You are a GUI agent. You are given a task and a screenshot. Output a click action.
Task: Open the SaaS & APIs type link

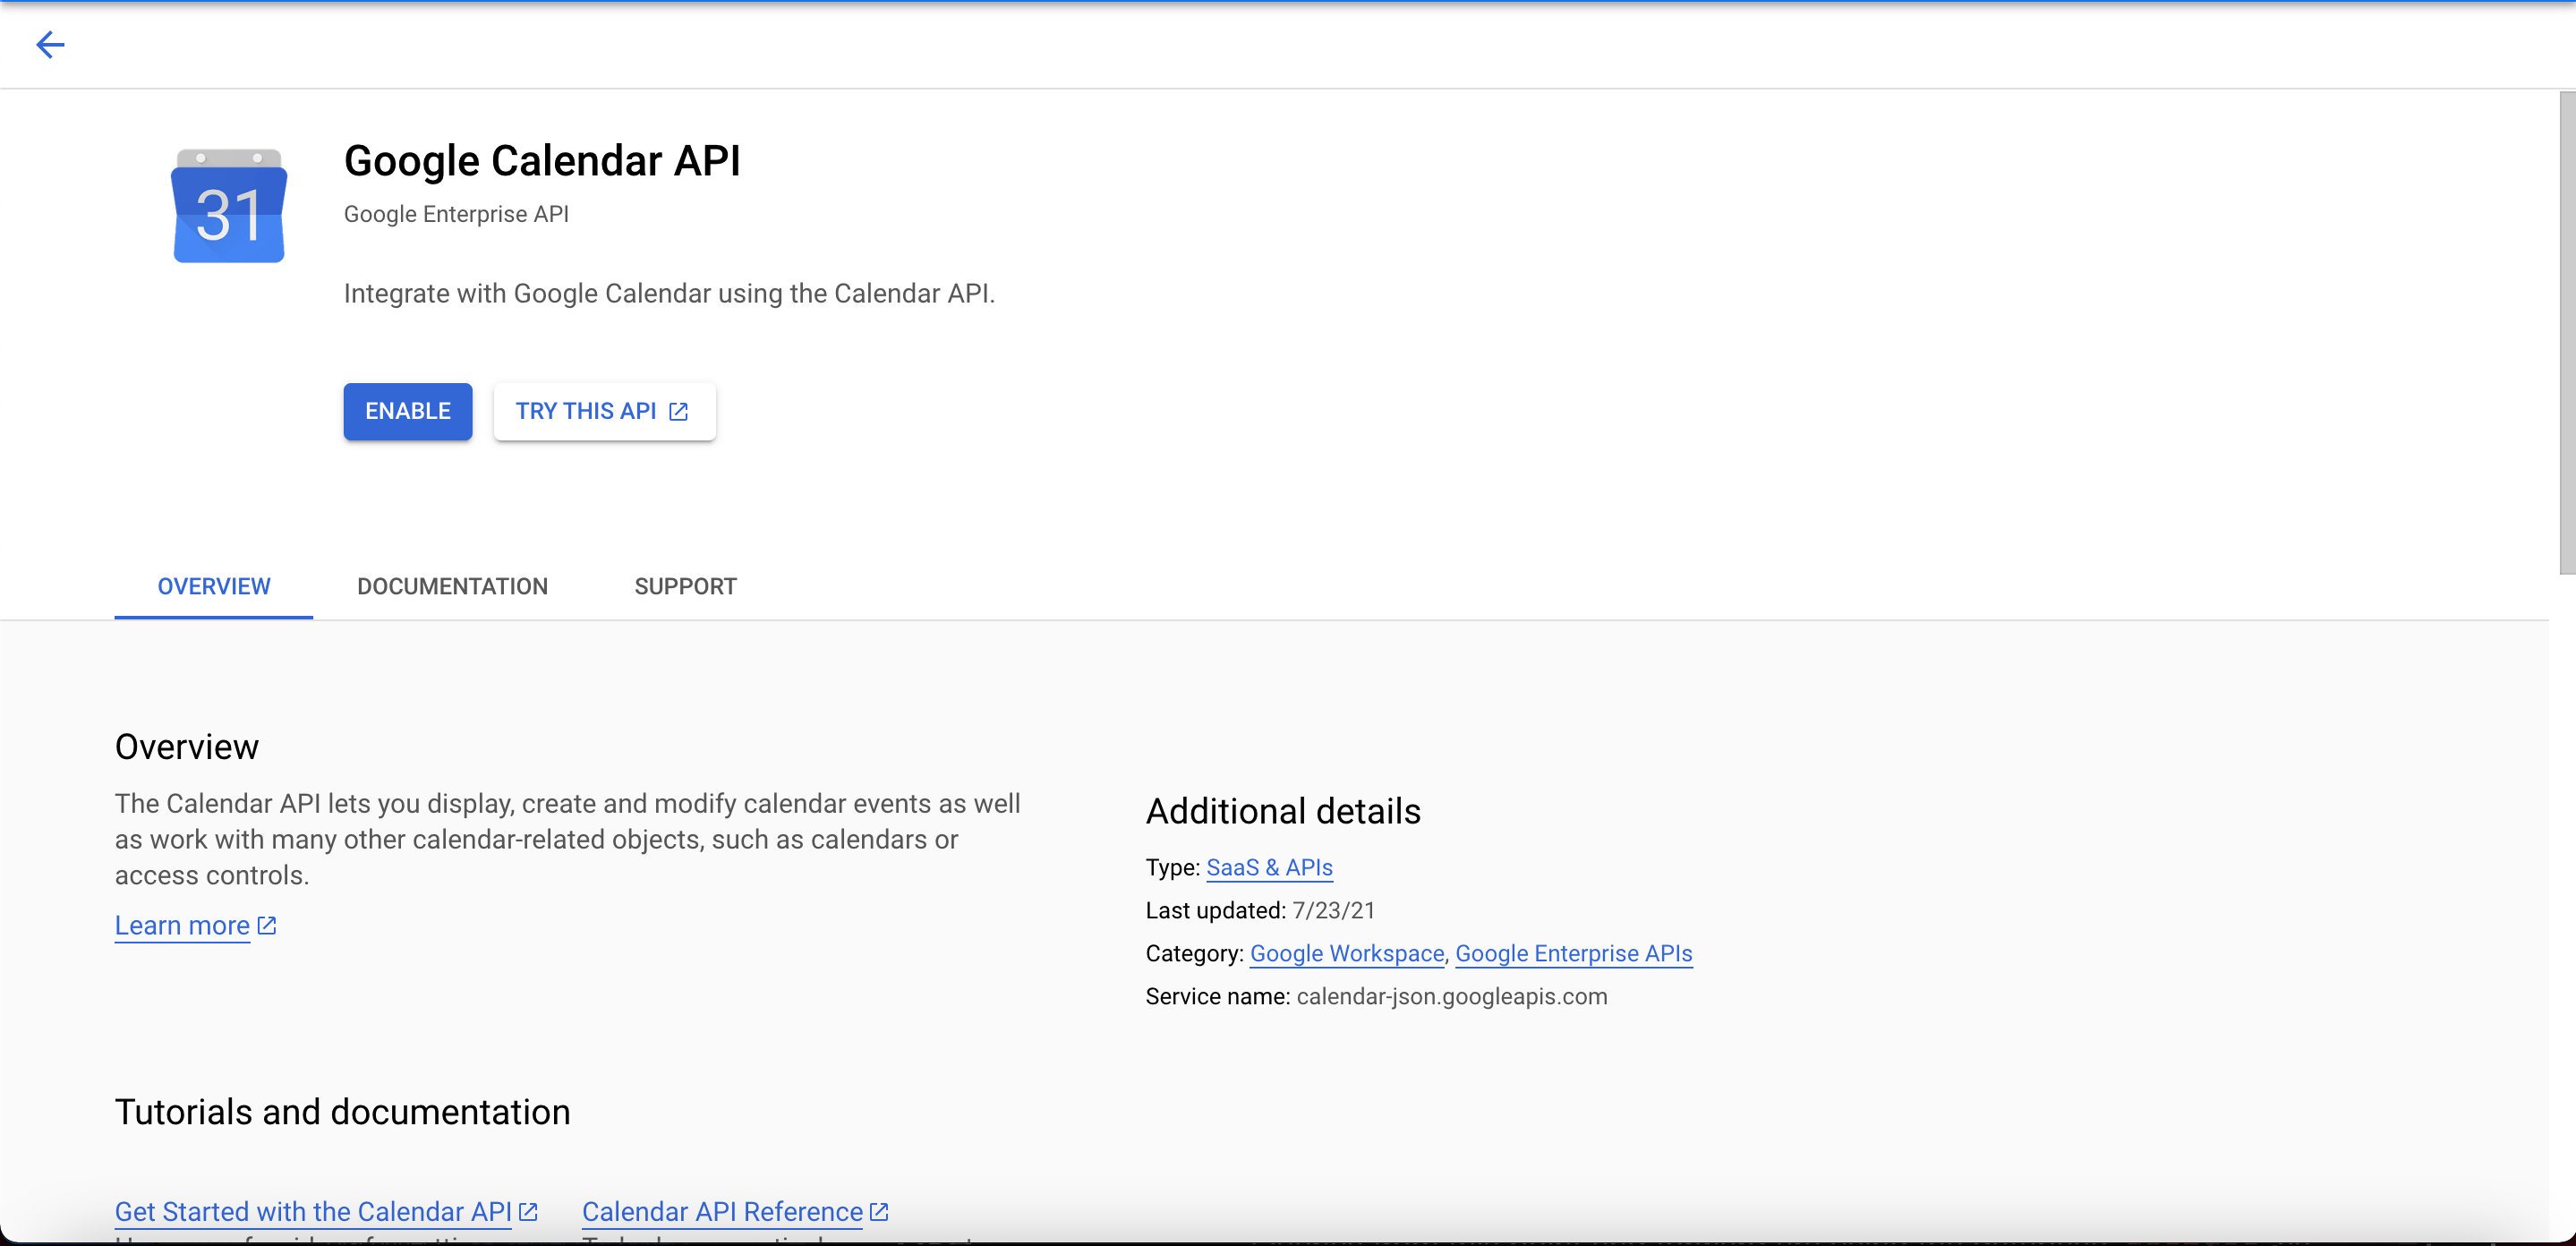click(x=1269, y=868)
